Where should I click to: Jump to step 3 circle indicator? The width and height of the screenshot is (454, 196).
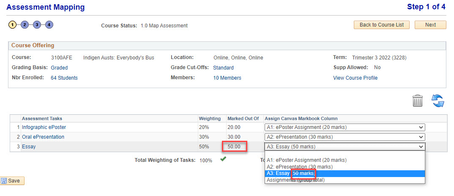pos(37,25)
